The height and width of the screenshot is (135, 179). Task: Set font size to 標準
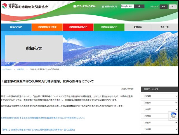pos(164,7)
